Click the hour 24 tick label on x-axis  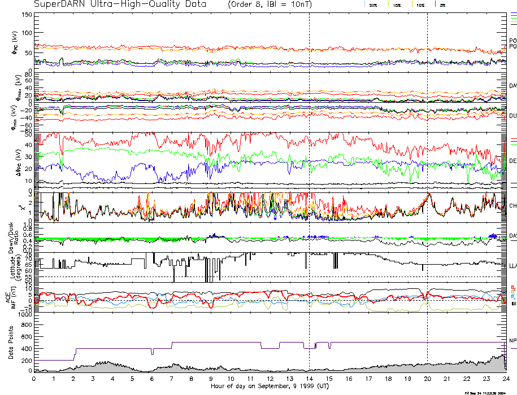[505, 379]
